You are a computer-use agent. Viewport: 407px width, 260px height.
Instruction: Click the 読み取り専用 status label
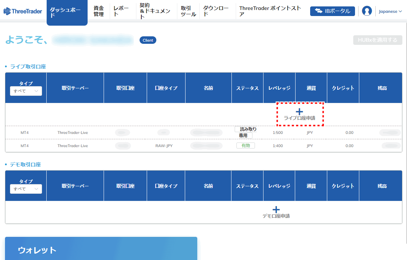(246, 132)
